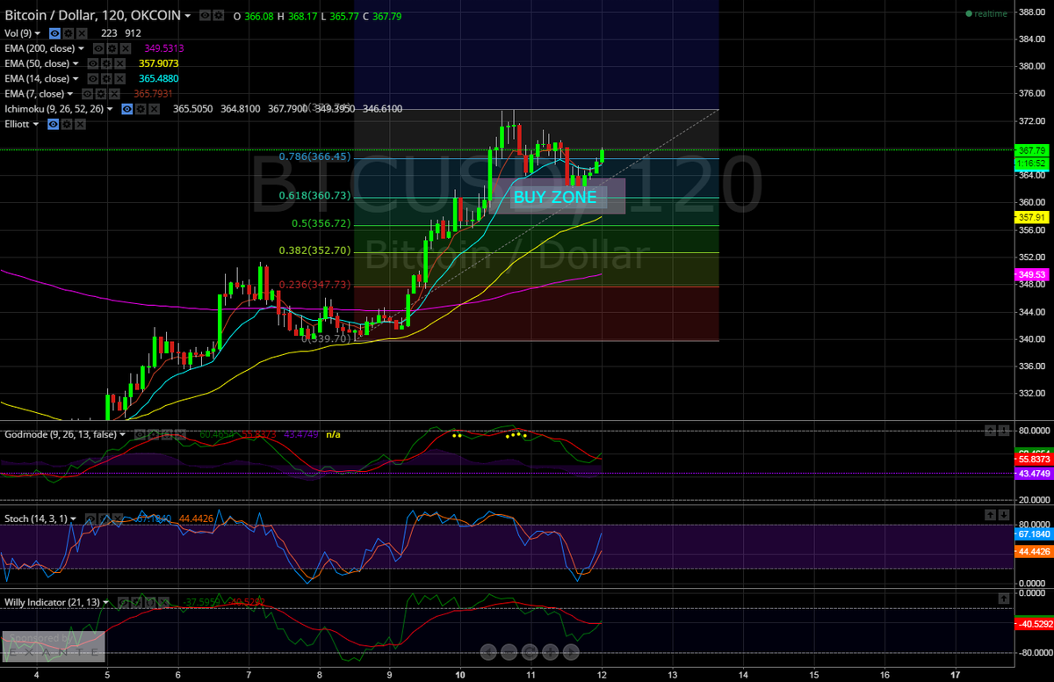Expand the EMA (200, close) dropdown arrow
Screen dimensions: 1054x682
pyautogui.click(x=81, y=48)
